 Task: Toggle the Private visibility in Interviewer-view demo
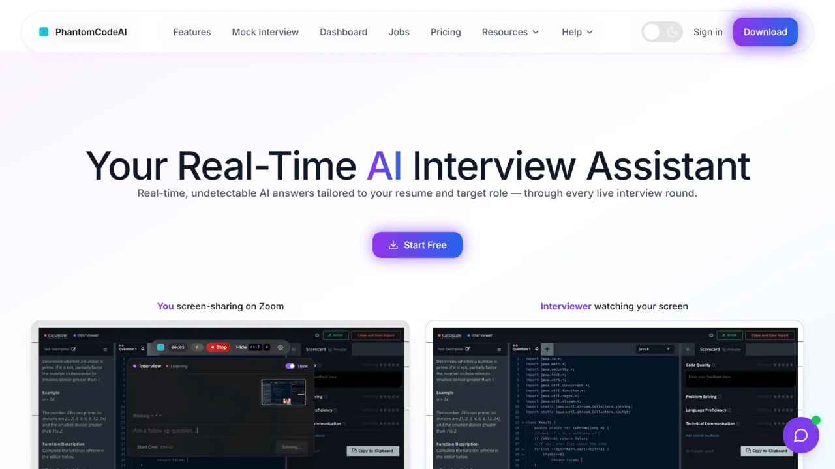point(731,350)
